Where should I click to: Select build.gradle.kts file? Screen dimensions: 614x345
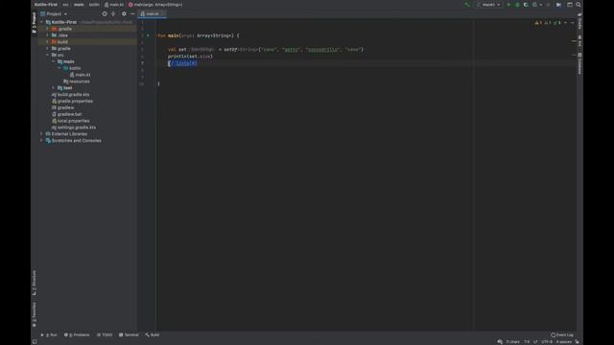(70, 95)
